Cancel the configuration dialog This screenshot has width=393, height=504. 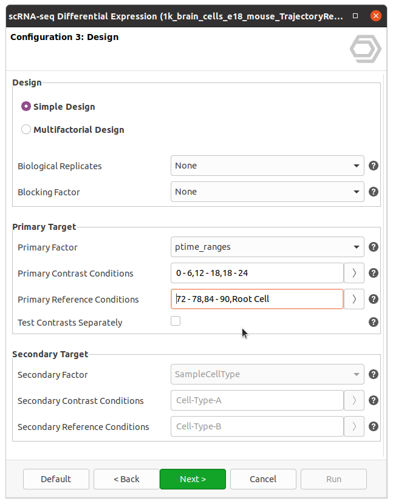[263, 479]
